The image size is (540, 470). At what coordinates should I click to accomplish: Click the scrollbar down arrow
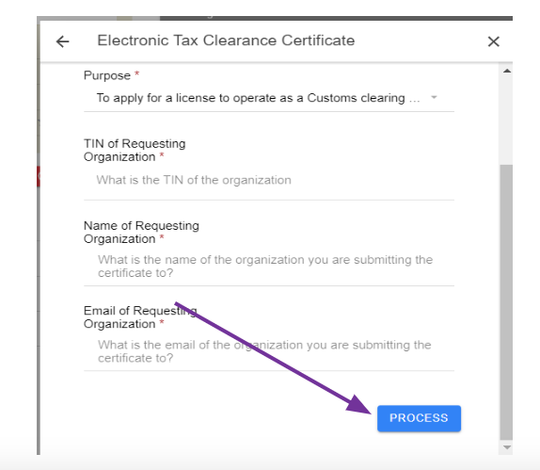(506, 447)
